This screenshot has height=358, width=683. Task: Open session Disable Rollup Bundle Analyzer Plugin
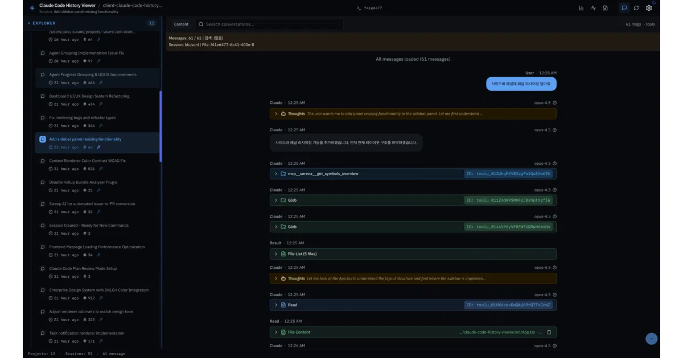97,186
